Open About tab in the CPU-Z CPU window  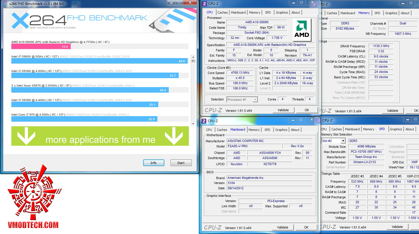pos(296,12)
